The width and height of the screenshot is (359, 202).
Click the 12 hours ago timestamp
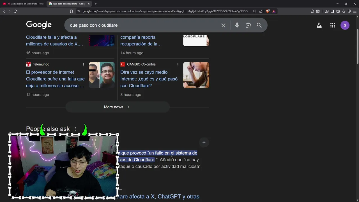[x=38, y=95]
